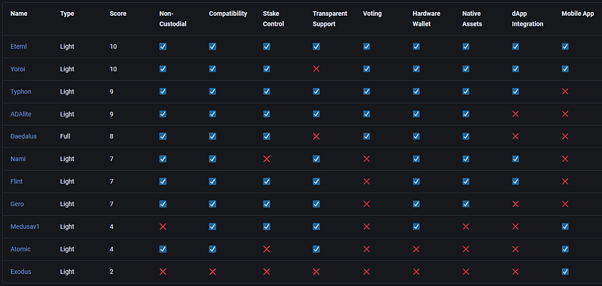Click Daedalus's 'Full' type cell

(65, 136)
